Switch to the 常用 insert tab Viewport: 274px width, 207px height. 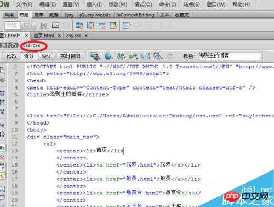9,15
